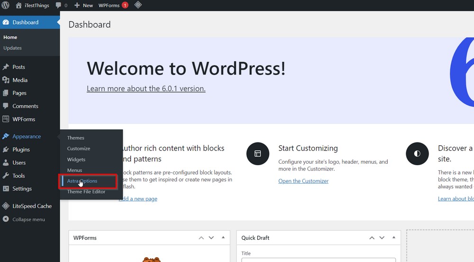Viewport: 474px width, 262px height.
Task: Open Customize in Appearance submenu
Action: (79, 149)
